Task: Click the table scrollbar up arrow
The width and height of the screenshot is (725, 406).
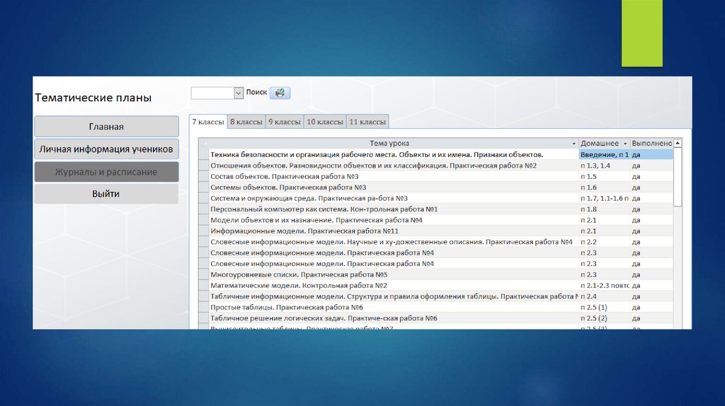Action: click(678, 143)
